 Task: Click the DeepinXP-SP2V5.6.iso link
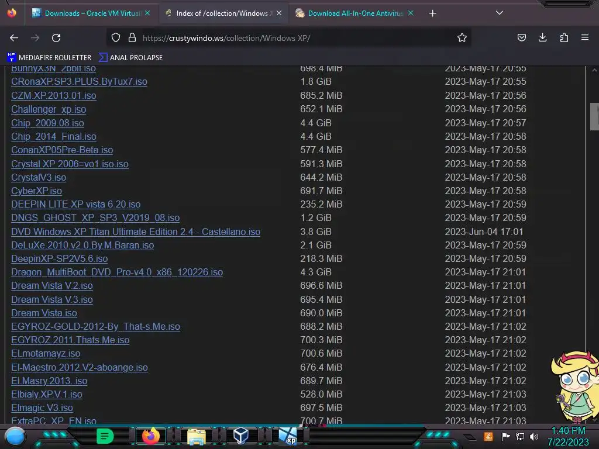(59, 258)
